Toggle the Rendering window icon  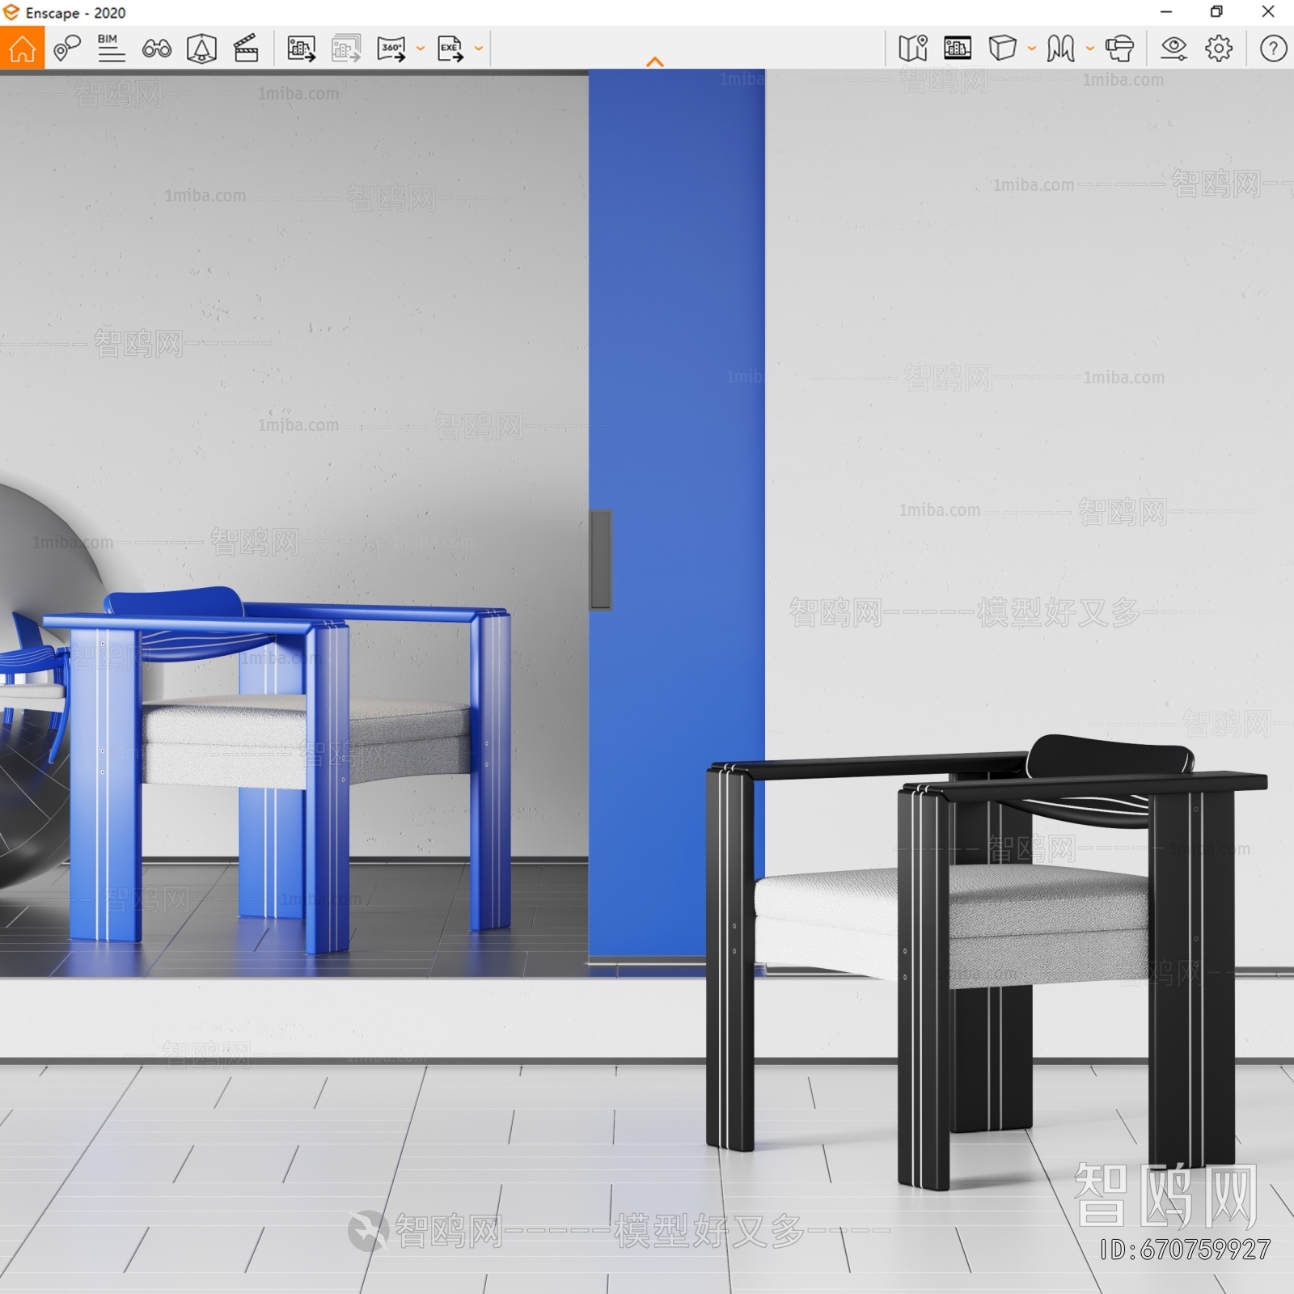coord(958,49)
